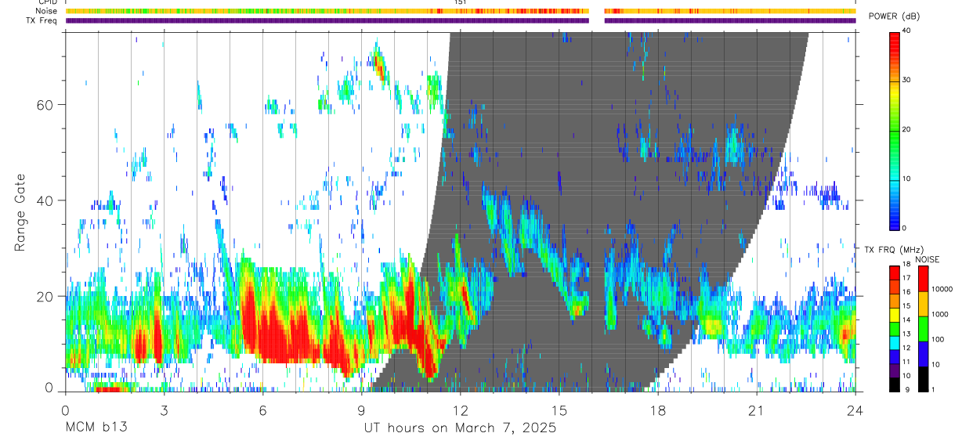Click the x-axis tick label 18
Viewport: 962px width, 444px height.
[658, 410]
